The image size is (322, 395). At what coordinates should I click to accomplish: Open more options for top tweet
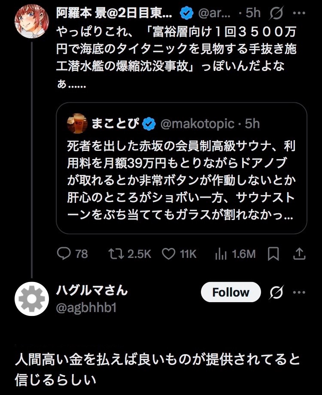click(299, 13)
